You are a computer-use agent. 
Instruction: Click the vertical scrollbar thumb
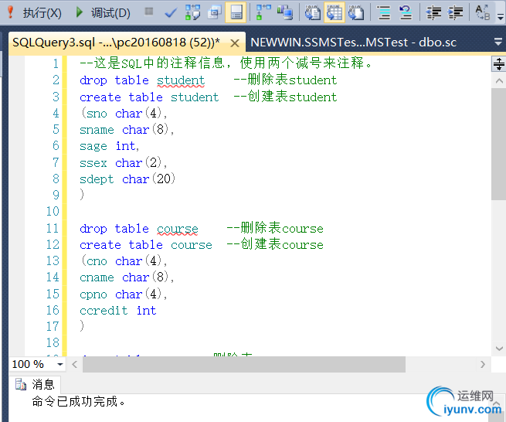[x=499, y=144]
